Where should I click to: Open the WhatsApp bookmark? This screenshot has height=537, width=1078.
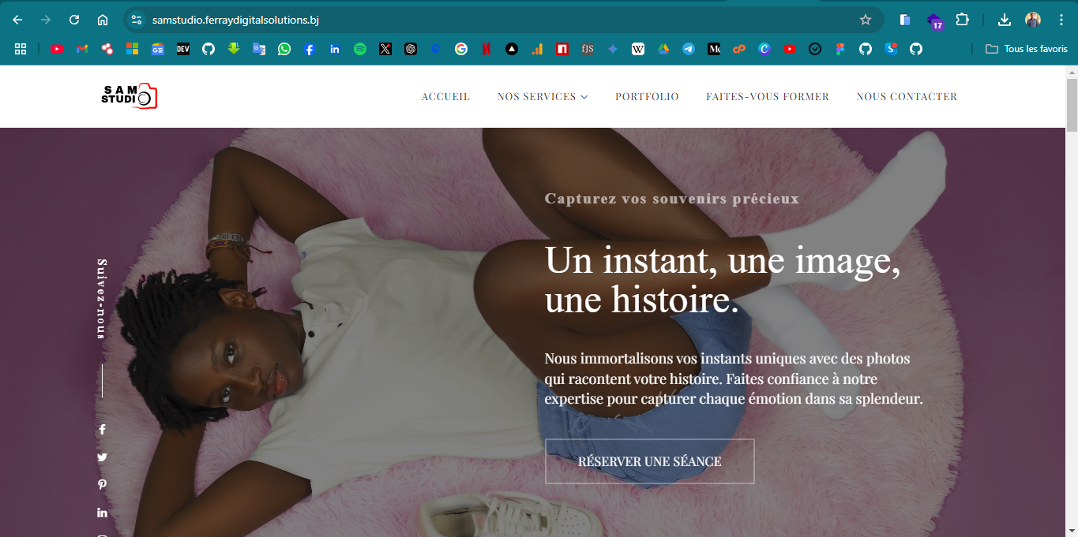coord(284,49)
